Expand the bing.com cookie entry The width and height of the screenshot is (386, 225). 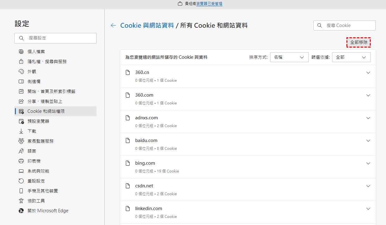(368, 163)
